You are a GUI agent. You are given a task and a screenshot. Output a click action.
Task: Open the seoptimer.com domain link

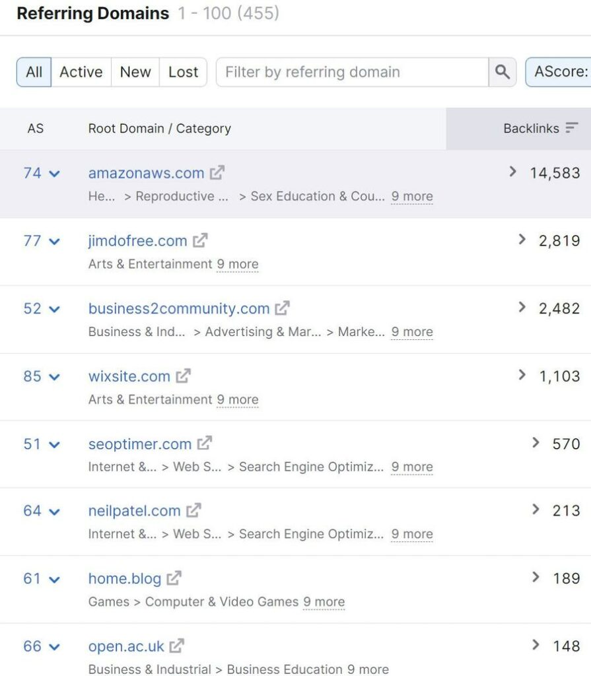(x=140, y=444)
